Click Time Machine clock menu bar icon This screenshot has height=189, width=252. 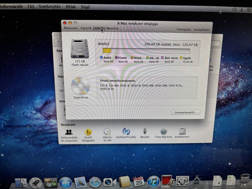[x=234, y=10]
